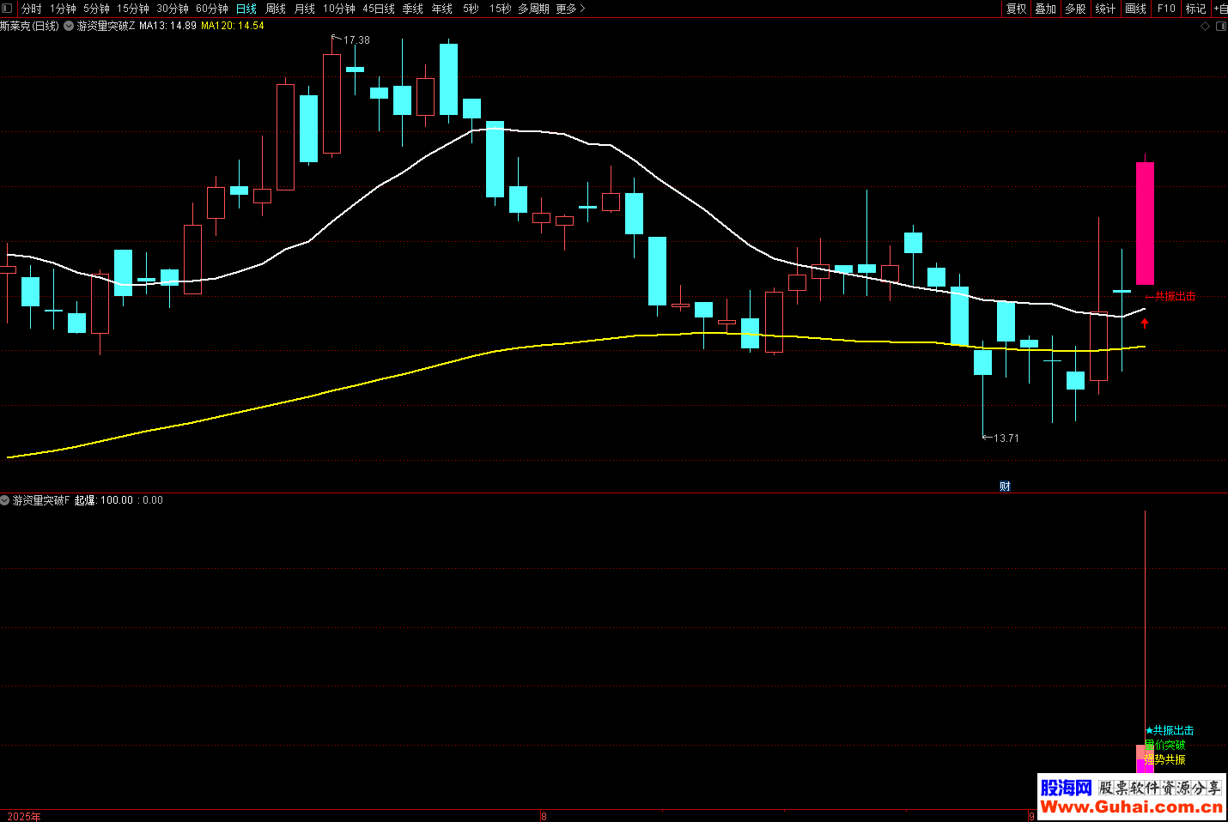Open the 游资量突破Z indicator dropdown arrow
The height and width of the screenshot is (822, 1228).
(69, 26)
